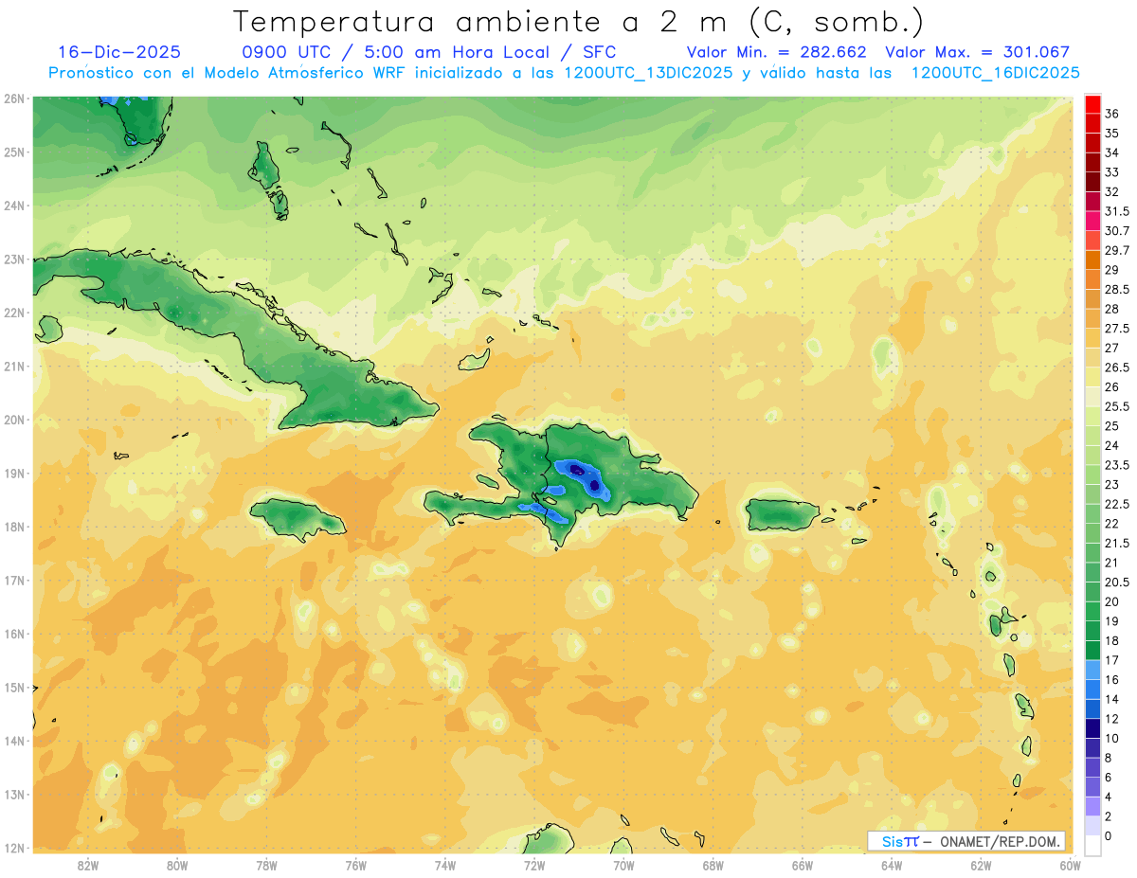
Task: Click the latitude label '17N'
Action: pyautogui.click(x=14, y=580)
